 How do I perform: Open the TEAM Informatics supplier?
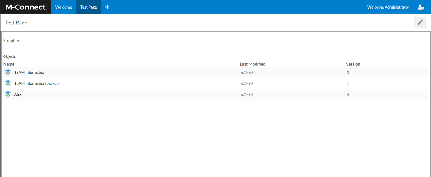[29, 73]
